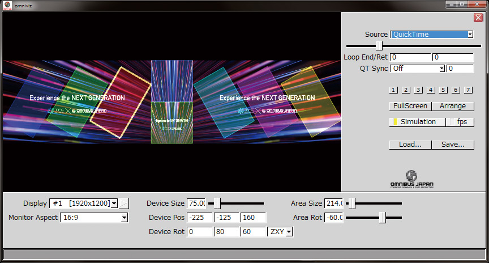Click the Loop Ret input field

click(453, 57)
